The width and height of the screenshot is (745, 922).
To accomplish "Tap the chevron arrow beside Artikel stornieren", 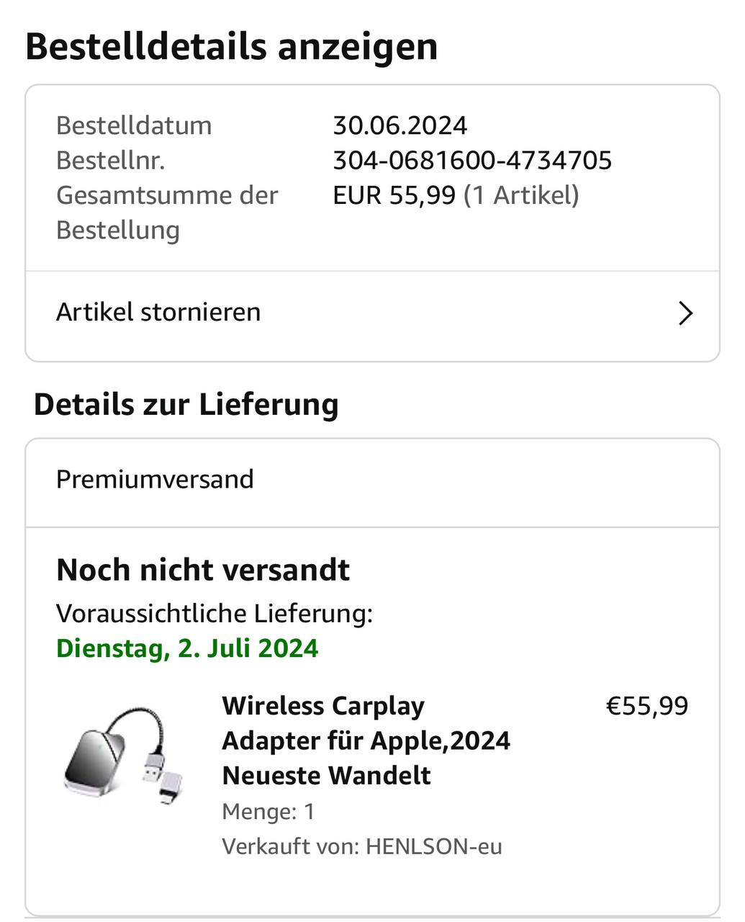I will click(685, 313).
